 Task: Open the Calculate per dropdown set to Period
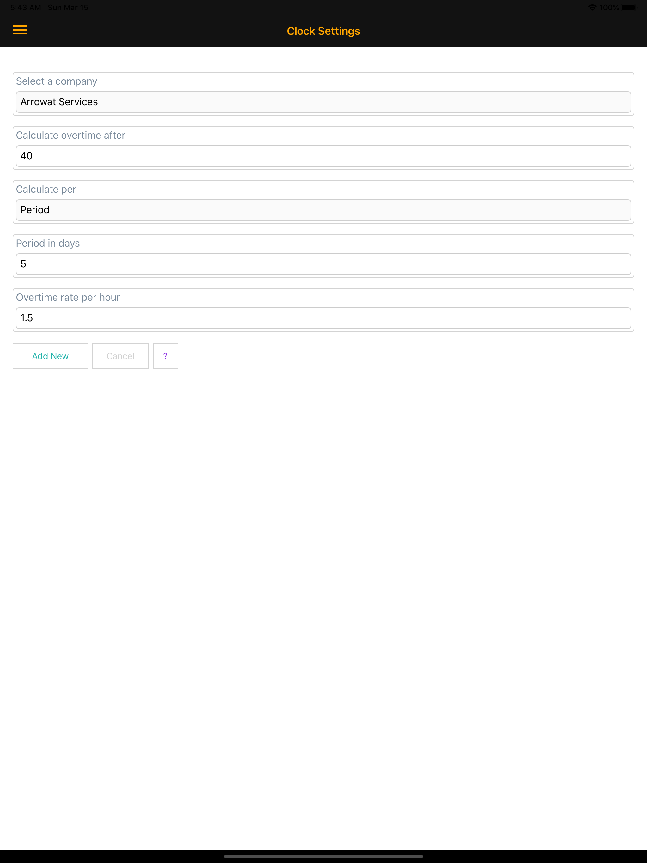click(323, 209)
